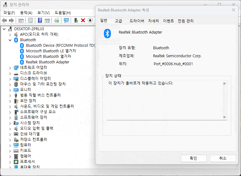Toggle the console tree view toolbar icon

coord(21,20)
